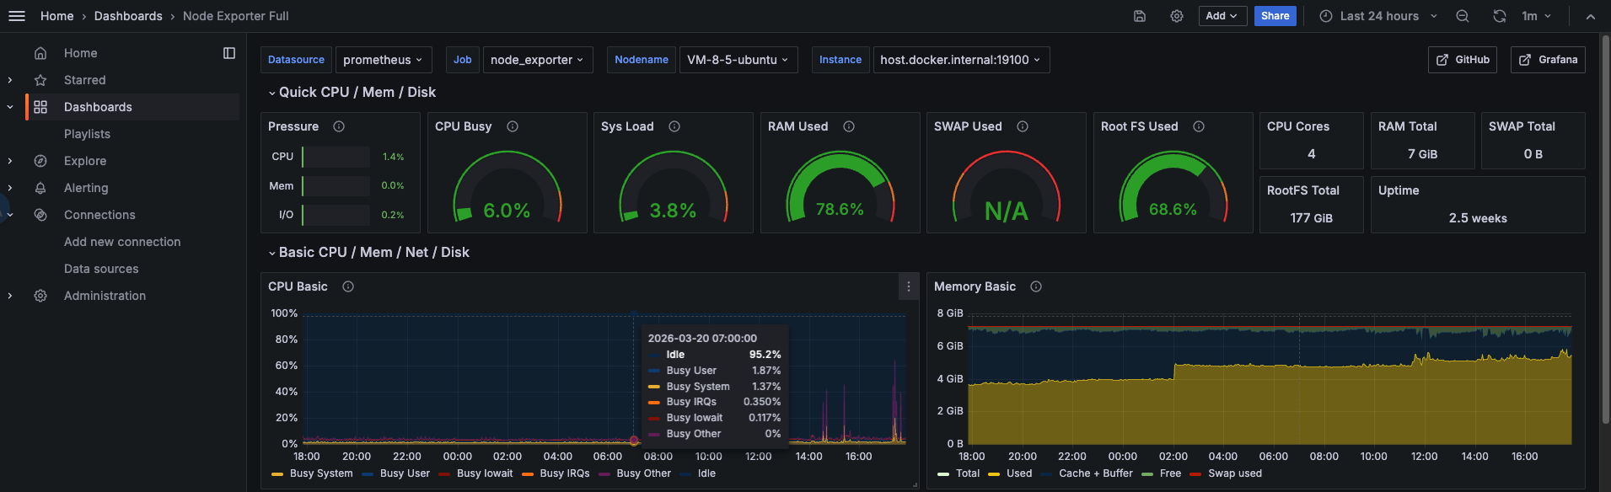Toggle Busy System series in CPU legend
The image size is (1611, 492).
point(320,473)
